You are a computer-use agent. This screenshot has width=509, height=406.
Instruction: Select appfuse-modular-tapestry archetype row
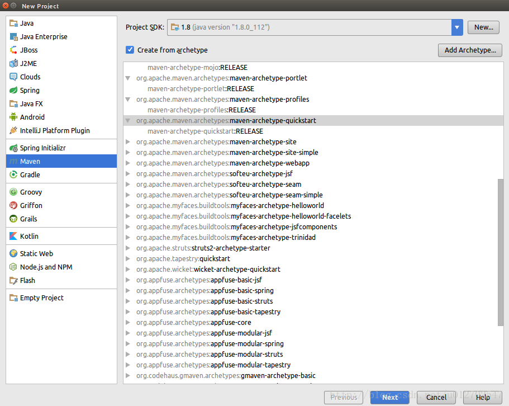coord(313,365)
